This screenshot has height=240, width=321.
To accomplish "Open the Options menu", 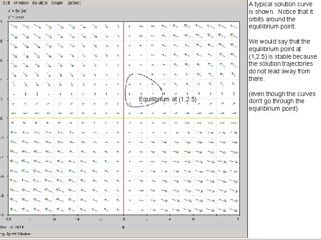I will [74, 3].
